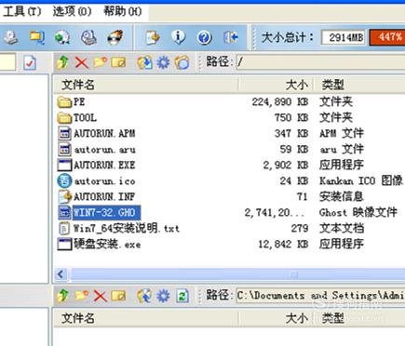
Task: Click the rename folder icon in ISO toolbar
Action: point(118,62)
